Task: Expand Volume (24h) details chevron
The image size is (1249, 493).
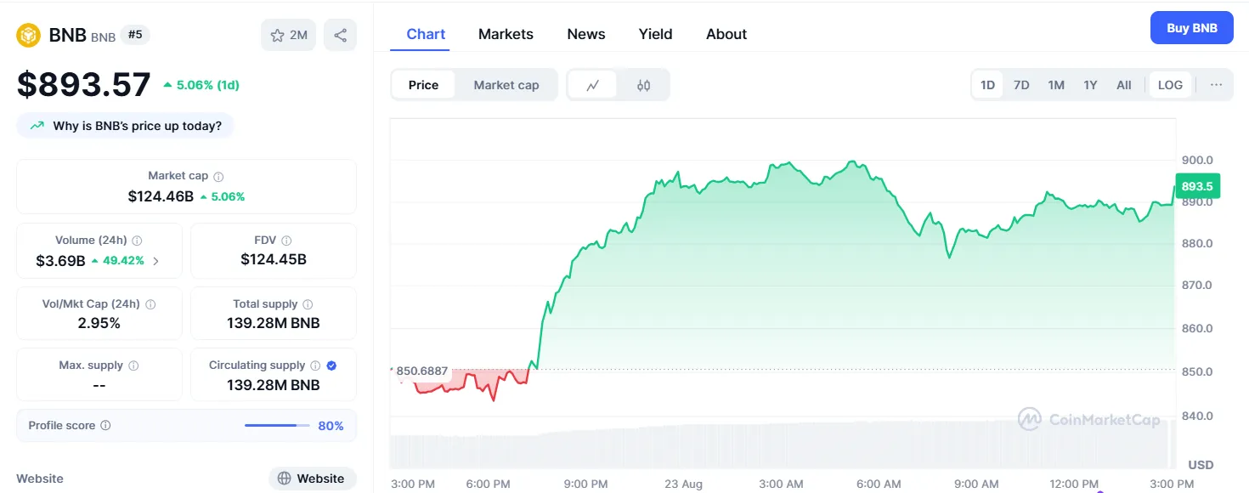Action: (x=155, y=261)
